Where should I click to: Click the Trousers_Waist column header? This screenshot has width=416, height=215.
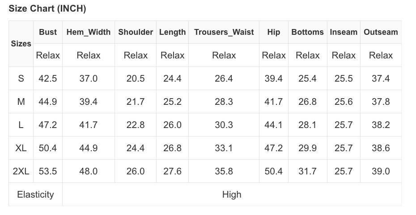[x=224, y=32]
